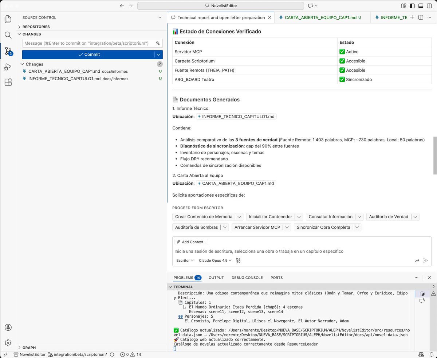Click the Auditoría de Sombras button

pos(196,228)
